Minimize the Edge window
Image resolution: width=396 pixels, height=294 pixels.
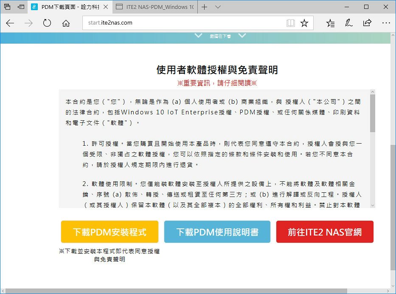click(x=347, y=7)
